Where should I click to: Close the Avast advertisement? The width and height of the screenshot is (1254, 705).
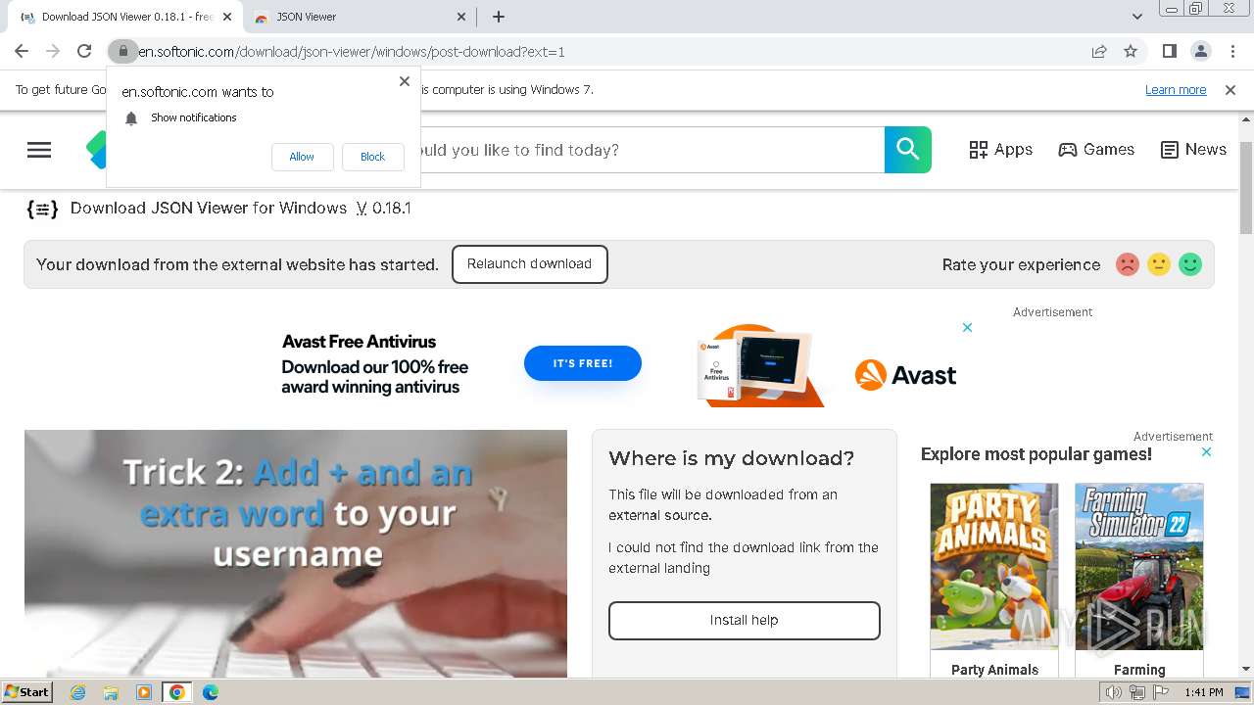point(967,327)
